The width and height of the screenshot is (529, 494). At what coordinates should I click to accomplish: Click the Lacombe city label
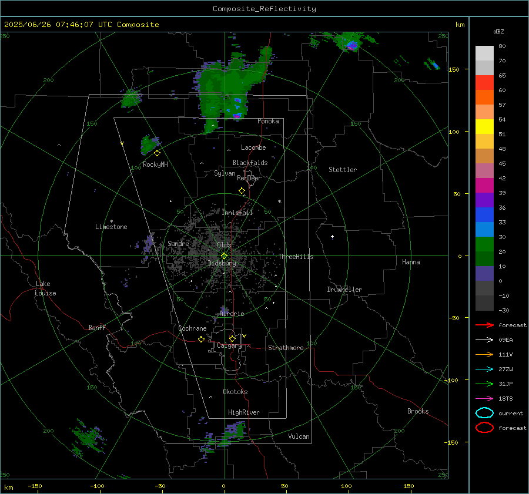(x=253, y=147)
